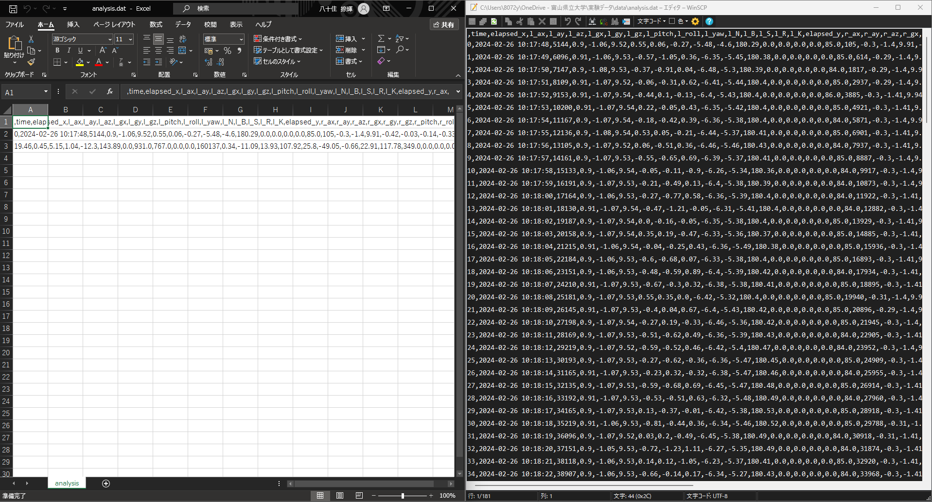Click the WinSCP replace text icon

click(x=603, y=21)
